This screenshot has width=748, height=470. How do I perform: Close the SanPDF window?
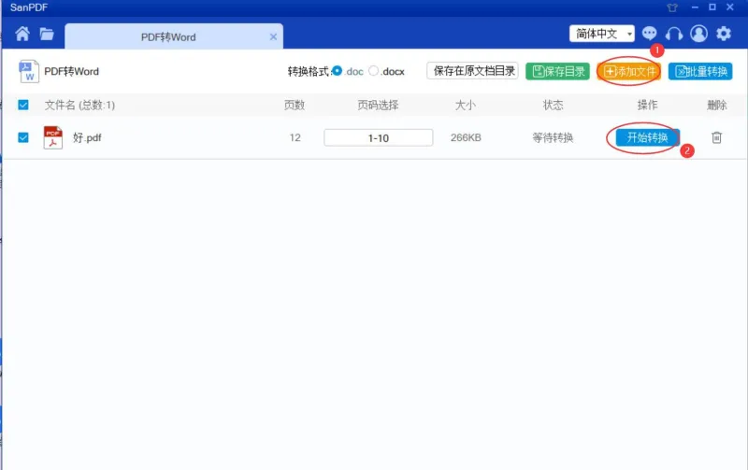(730, 7)
